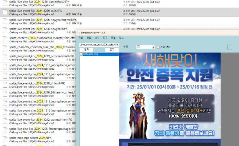
Task: Click file icon of sprite_live_event_kor_2024_1226_safe.NPK
Action: coord(5,12)
